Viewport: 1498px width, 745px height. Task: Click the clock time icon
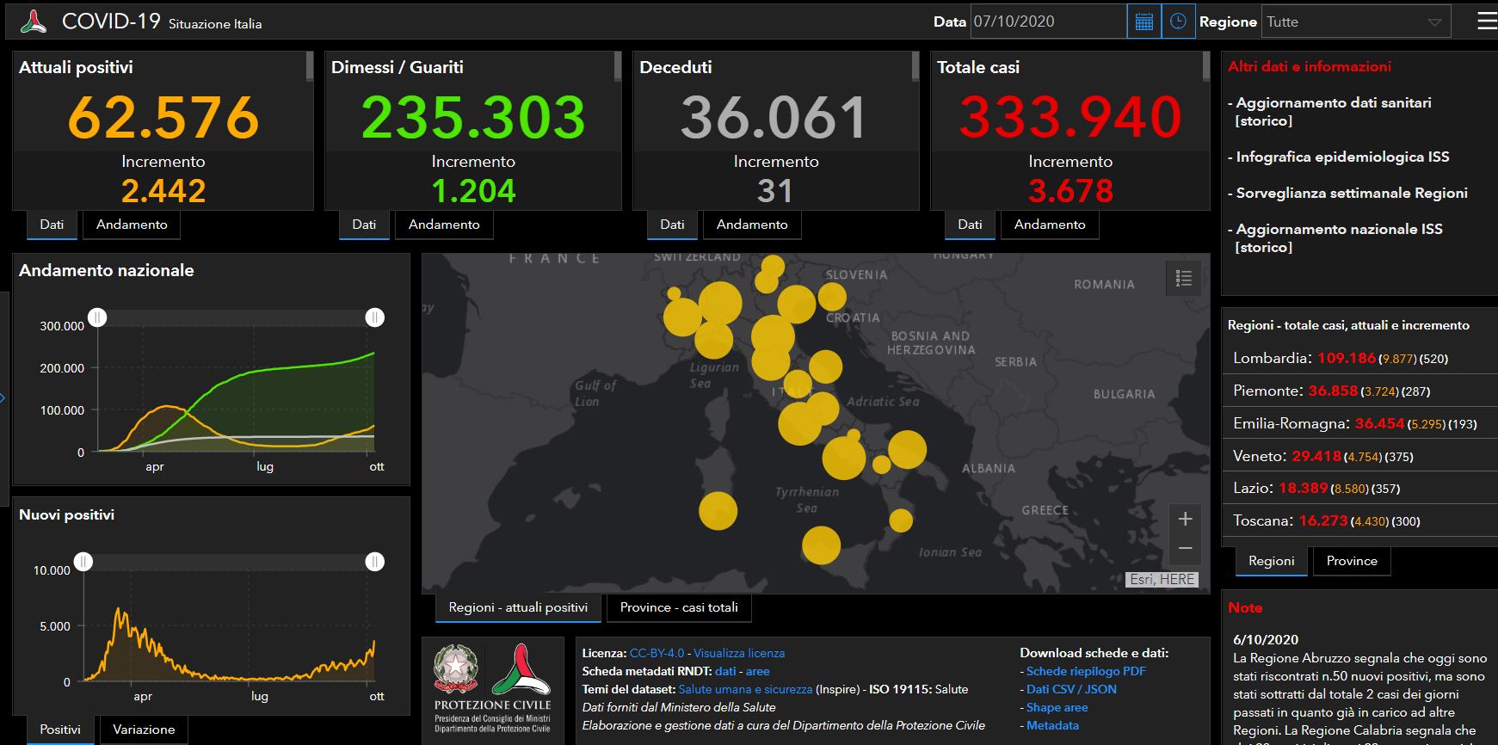pos(1178,22)
